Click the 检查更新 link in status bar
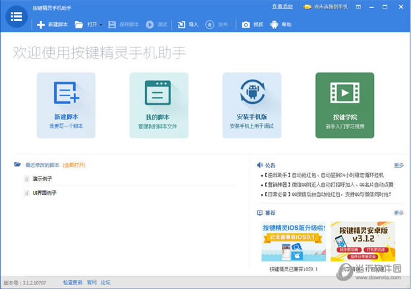 73,282
